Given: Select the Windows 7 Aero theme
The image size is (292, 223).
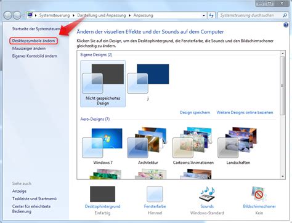Looking at the screenshot, I should pos(103,146).
